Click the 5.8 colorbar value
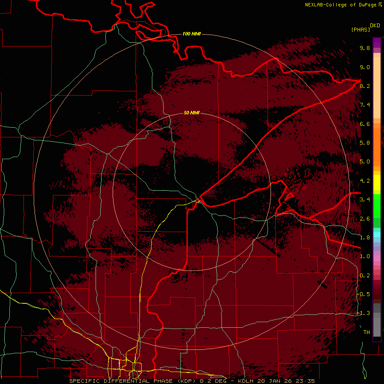This screenshot has height=384, width=384. [x=365, y=143]
